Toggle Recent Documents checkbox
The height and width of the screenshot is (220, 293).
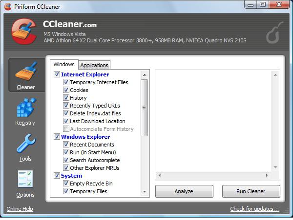pyautogui.click(x=66, y=145)
